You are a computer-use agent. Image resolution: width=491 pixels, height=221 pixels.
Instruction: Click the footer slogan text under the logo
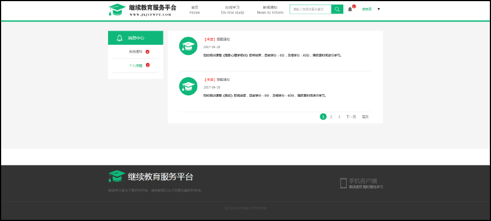[155, 190]
